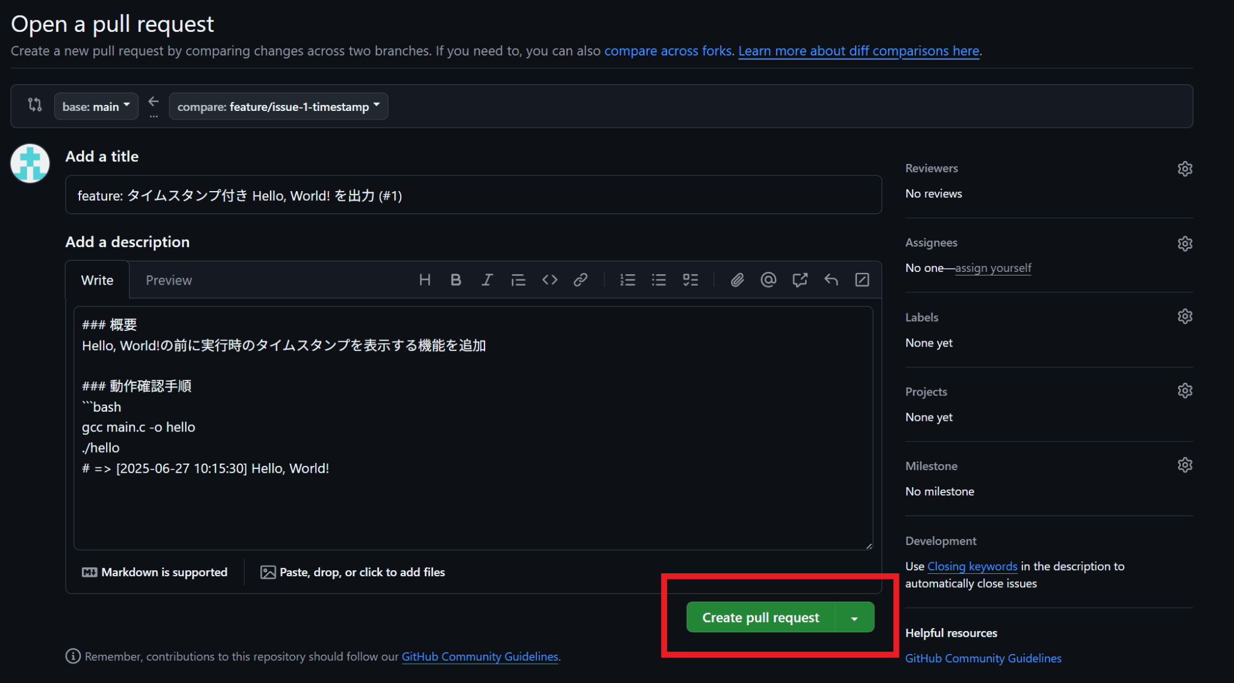Select the Write tab
1234x683 pixels.
click(97, 280)
